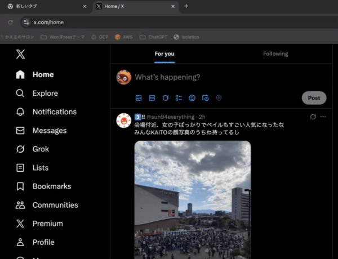Open Lists in sidebar
This screenshot has height=259, width=338.
point(32,168)
